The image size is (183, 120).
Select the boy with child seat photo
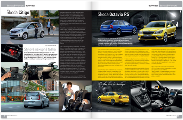[x=75, y=96]
